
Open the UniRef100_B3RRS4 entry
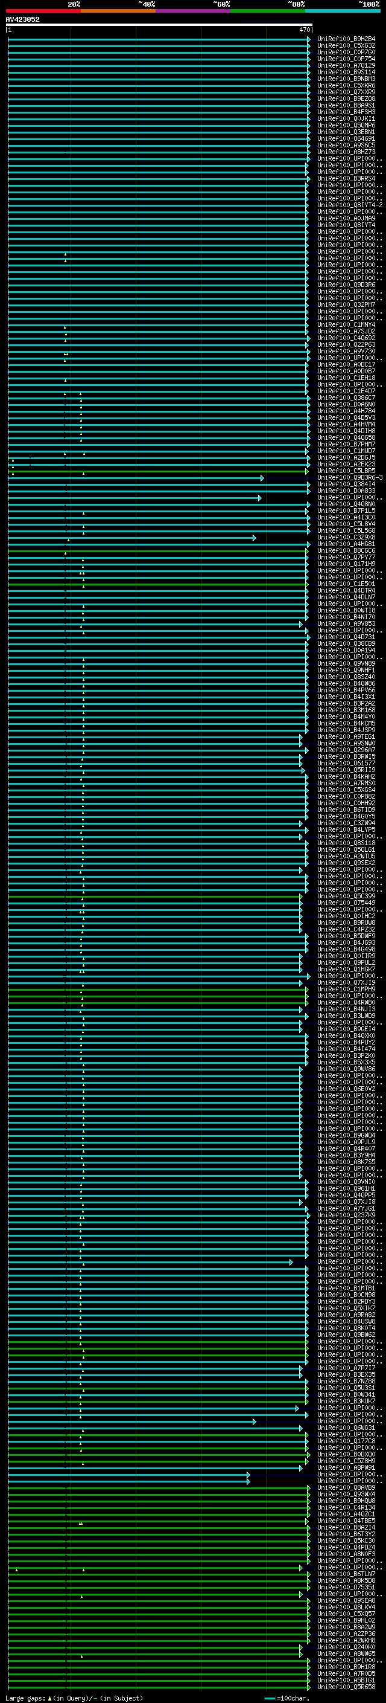tap(346, 178)
